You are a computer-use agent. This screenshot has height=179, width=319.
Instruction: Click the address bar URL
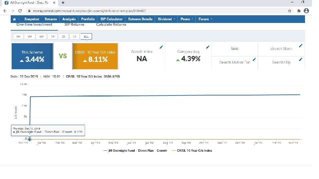[89, 11]
